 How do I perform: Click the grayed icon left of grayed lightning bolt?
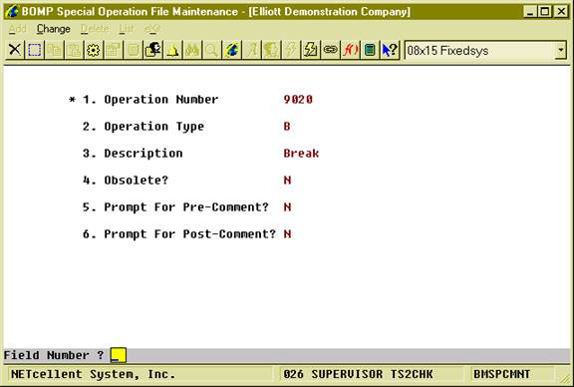[272, 50]
